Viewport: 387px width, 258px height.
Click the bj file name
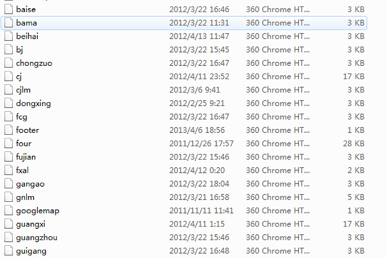tap(19, 49)
